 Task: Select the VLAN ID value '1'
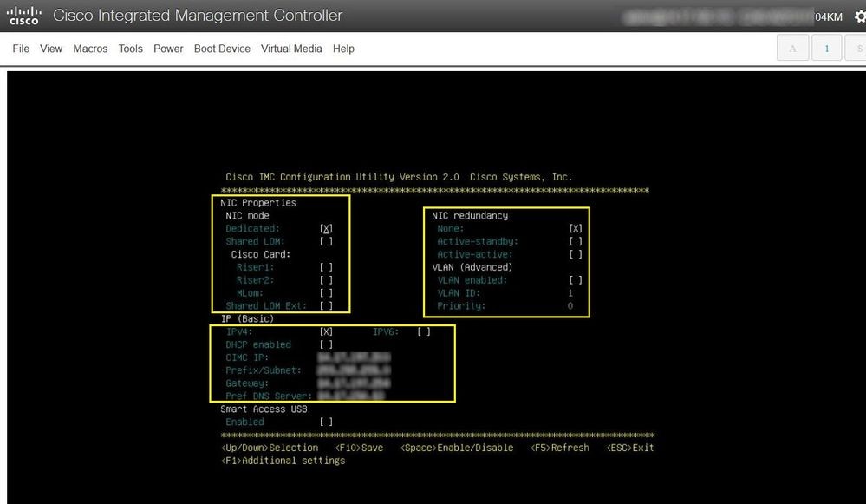pyautogui.click(x=570, y=293)
